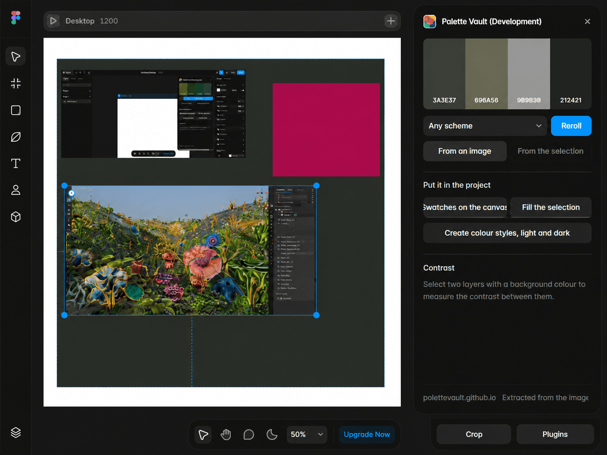Click the bottom-right handle of the flower image

click(316, 315)
